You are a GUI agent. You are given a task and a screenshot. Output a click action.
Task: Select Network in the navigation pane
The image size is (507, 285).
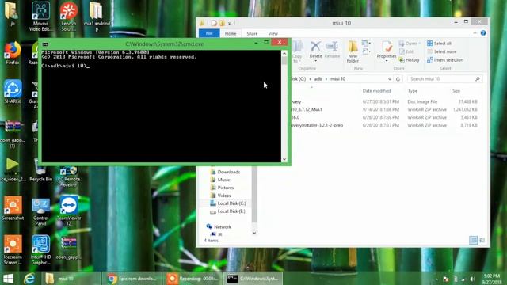click(219, 227)
